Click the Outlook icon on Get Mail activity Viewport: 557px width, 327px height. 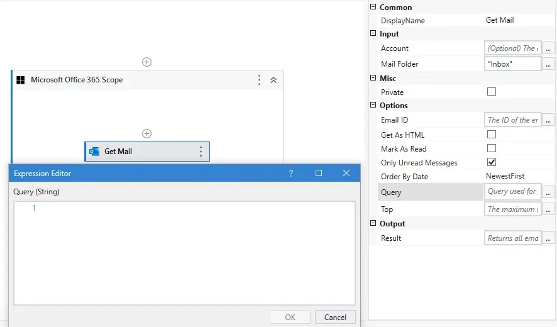click(94, 152)
